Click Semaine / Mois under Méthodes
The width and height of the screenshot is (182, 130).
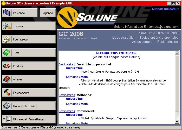[77, 104]
